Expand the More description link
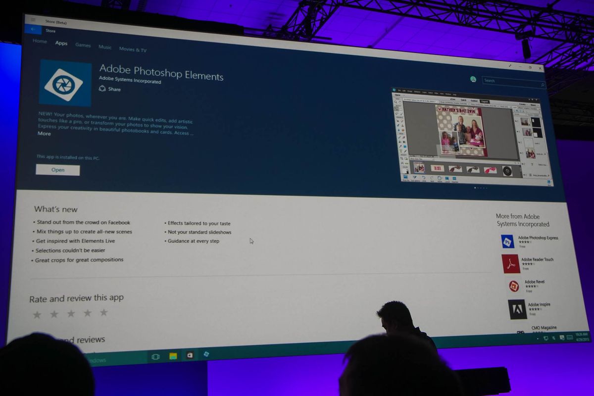The image size is (594, 396). point(44,134)
